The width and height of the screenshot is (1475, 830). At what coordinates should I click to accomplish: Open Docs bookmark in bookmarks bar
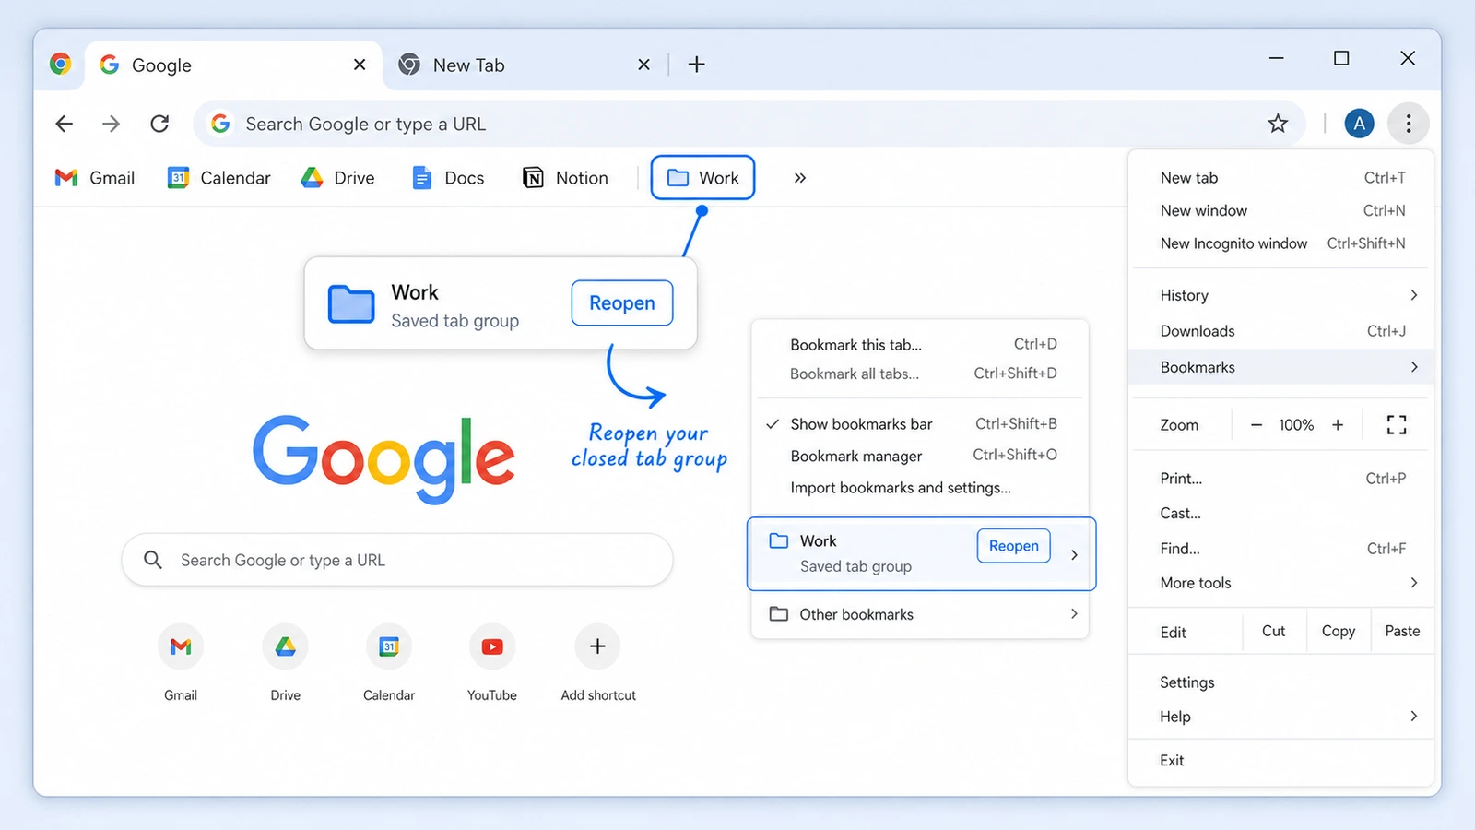pos(448,178)
